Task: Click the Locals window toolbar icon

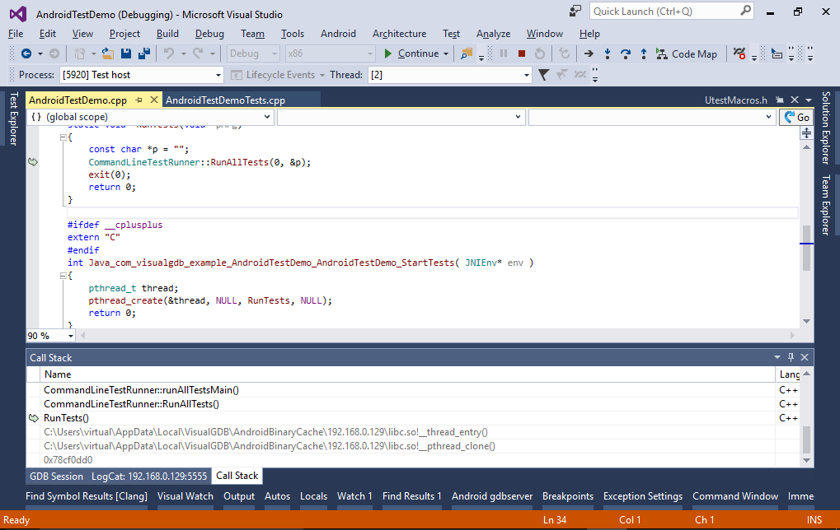Action: pyautogui.click(x=777, y=53)
